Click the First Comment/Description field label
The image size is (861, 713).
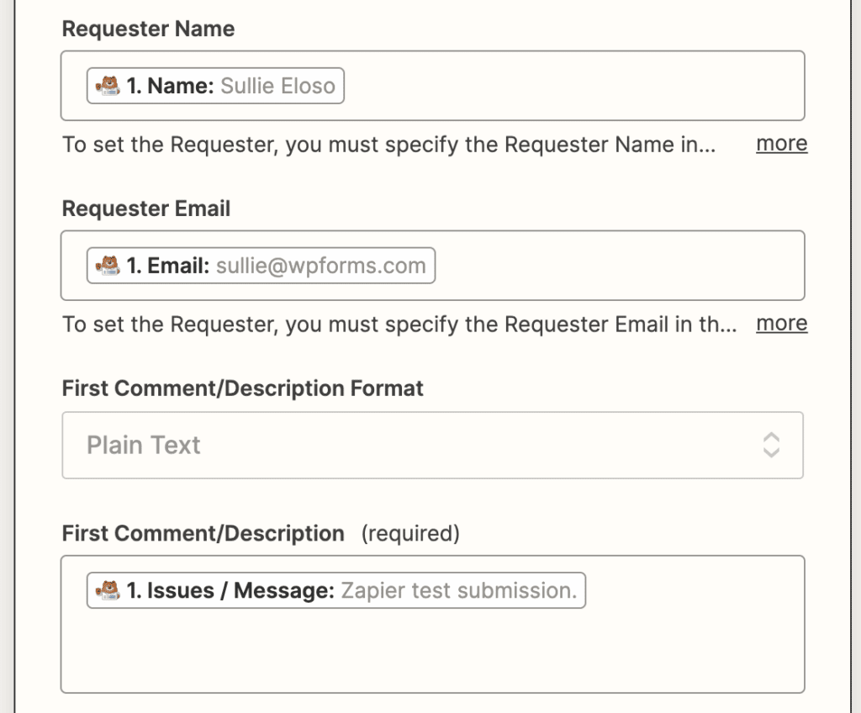coord(203,534)
